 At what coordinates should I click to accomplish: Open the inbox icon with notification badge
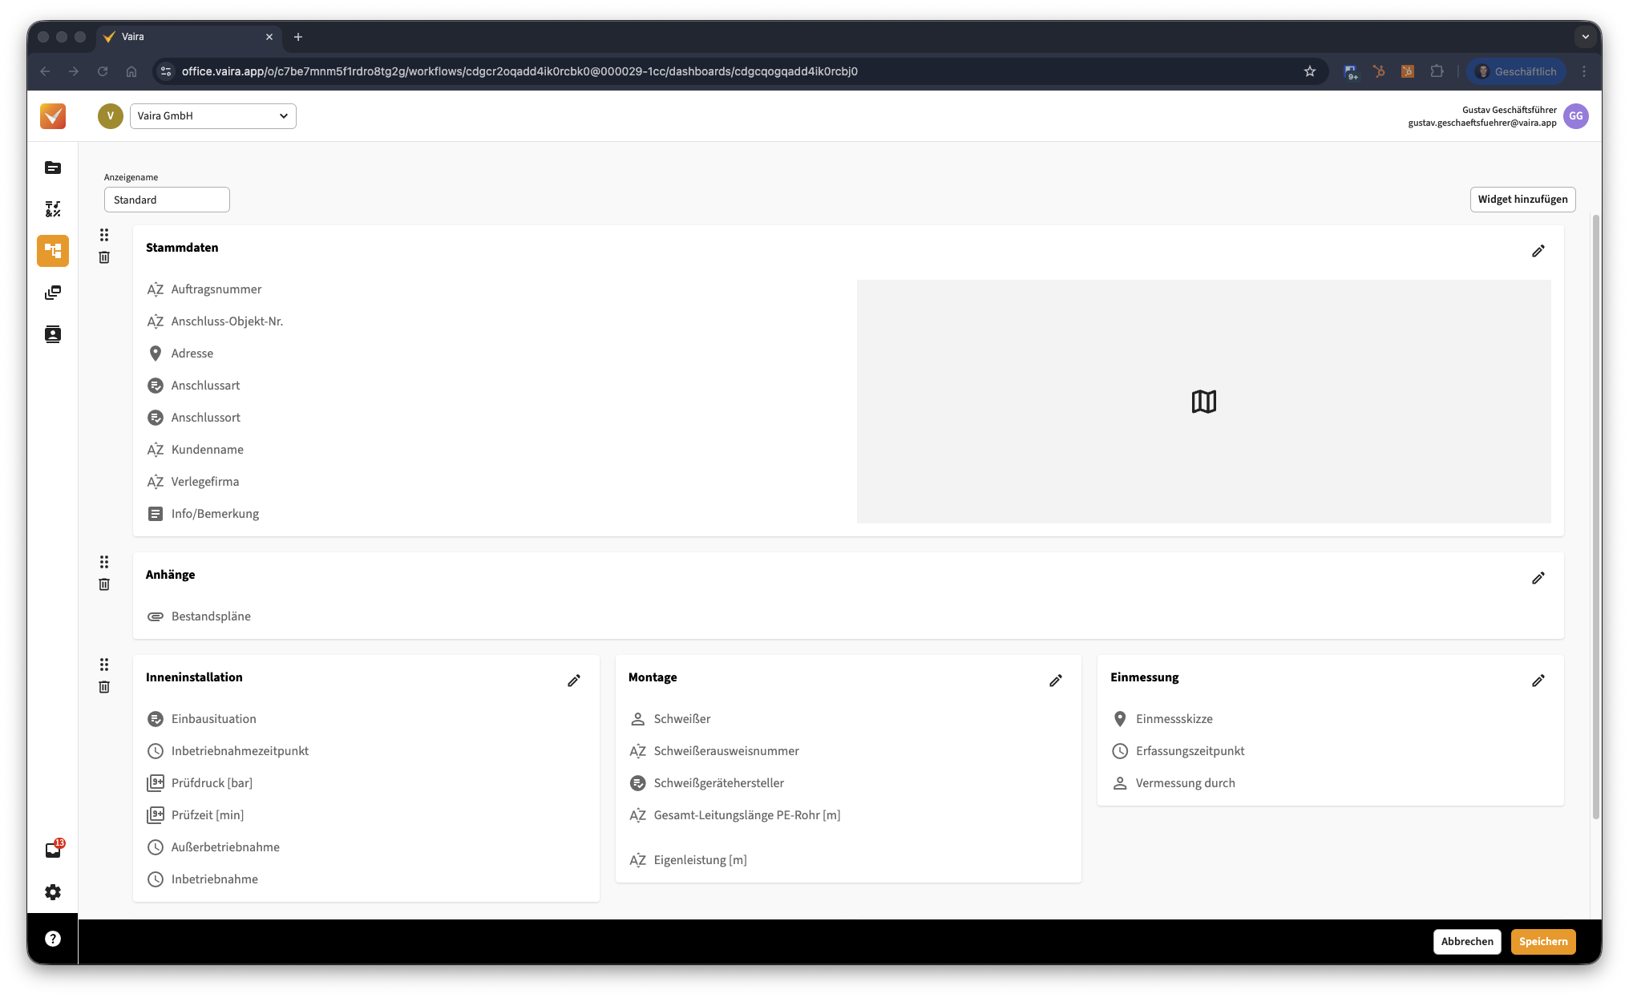(53, 850)
